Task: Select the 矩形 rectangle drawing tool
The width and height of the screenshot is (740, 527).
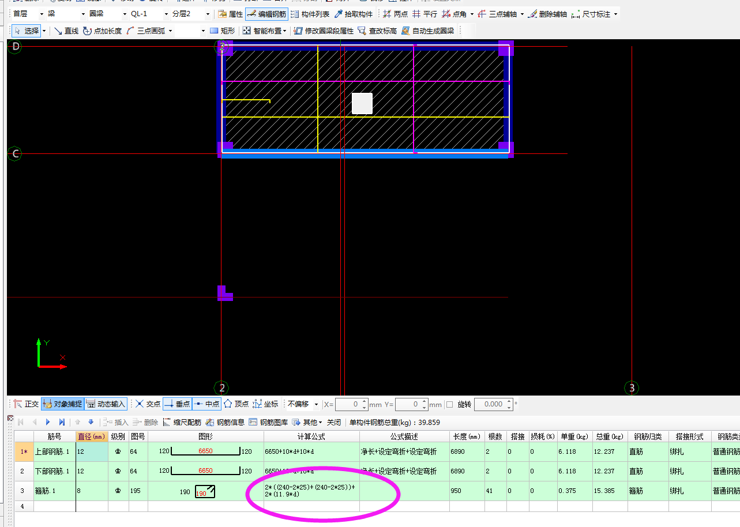Action: coord(222,31)
